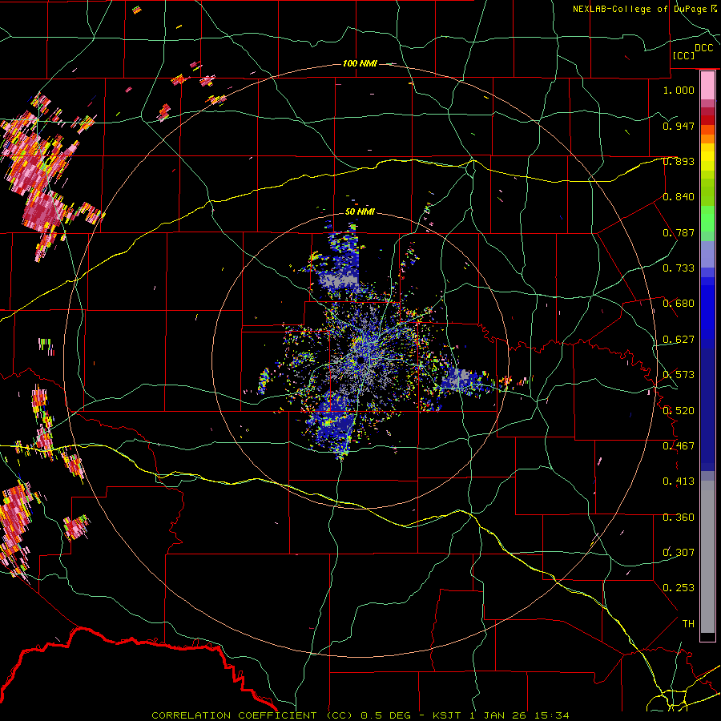
Task: Click the 100 NMI range ring label
Action: [360, 63]
